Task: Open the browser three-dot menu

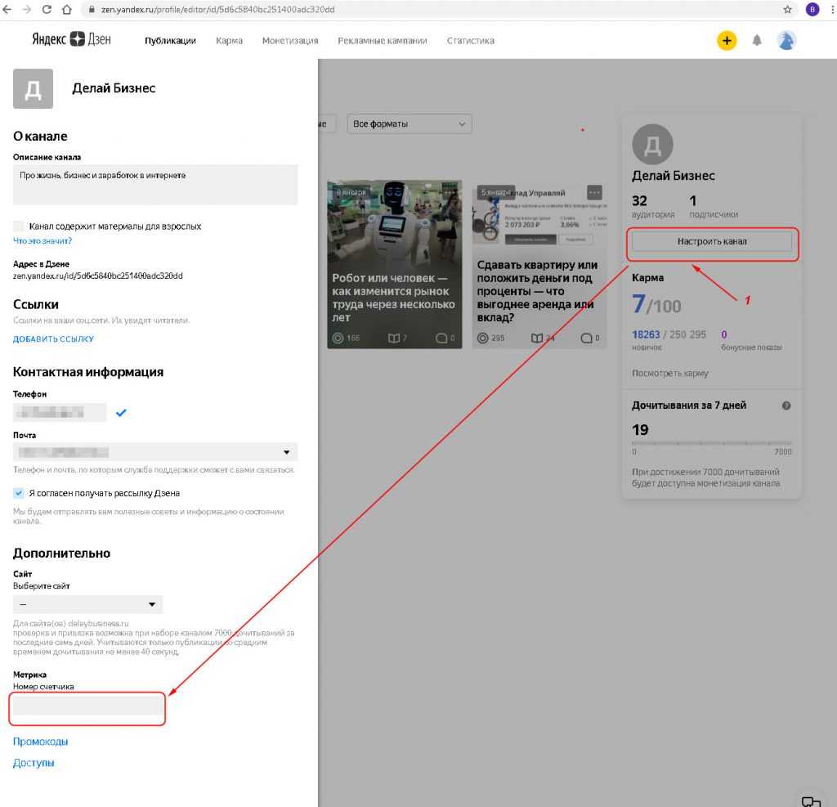Action: [x=833, y=10]
